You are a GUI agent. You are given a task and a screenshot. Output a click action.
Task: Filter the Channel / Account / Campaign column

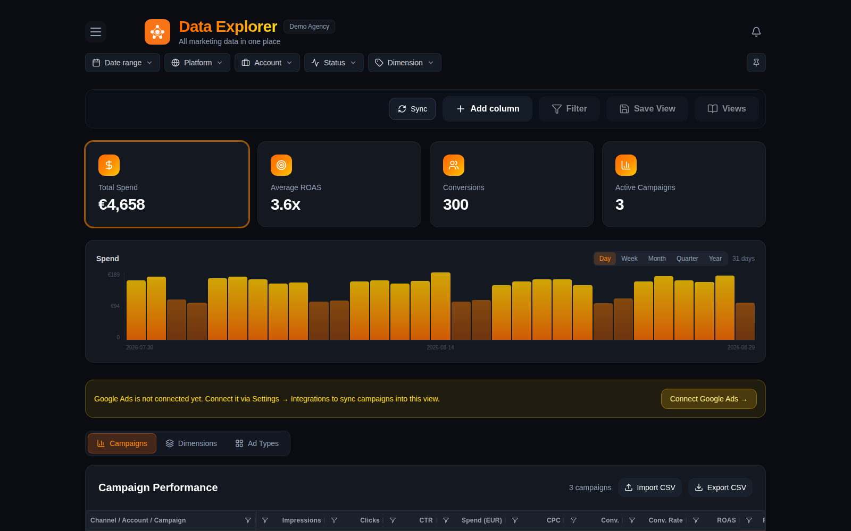[x=248, y=520]
